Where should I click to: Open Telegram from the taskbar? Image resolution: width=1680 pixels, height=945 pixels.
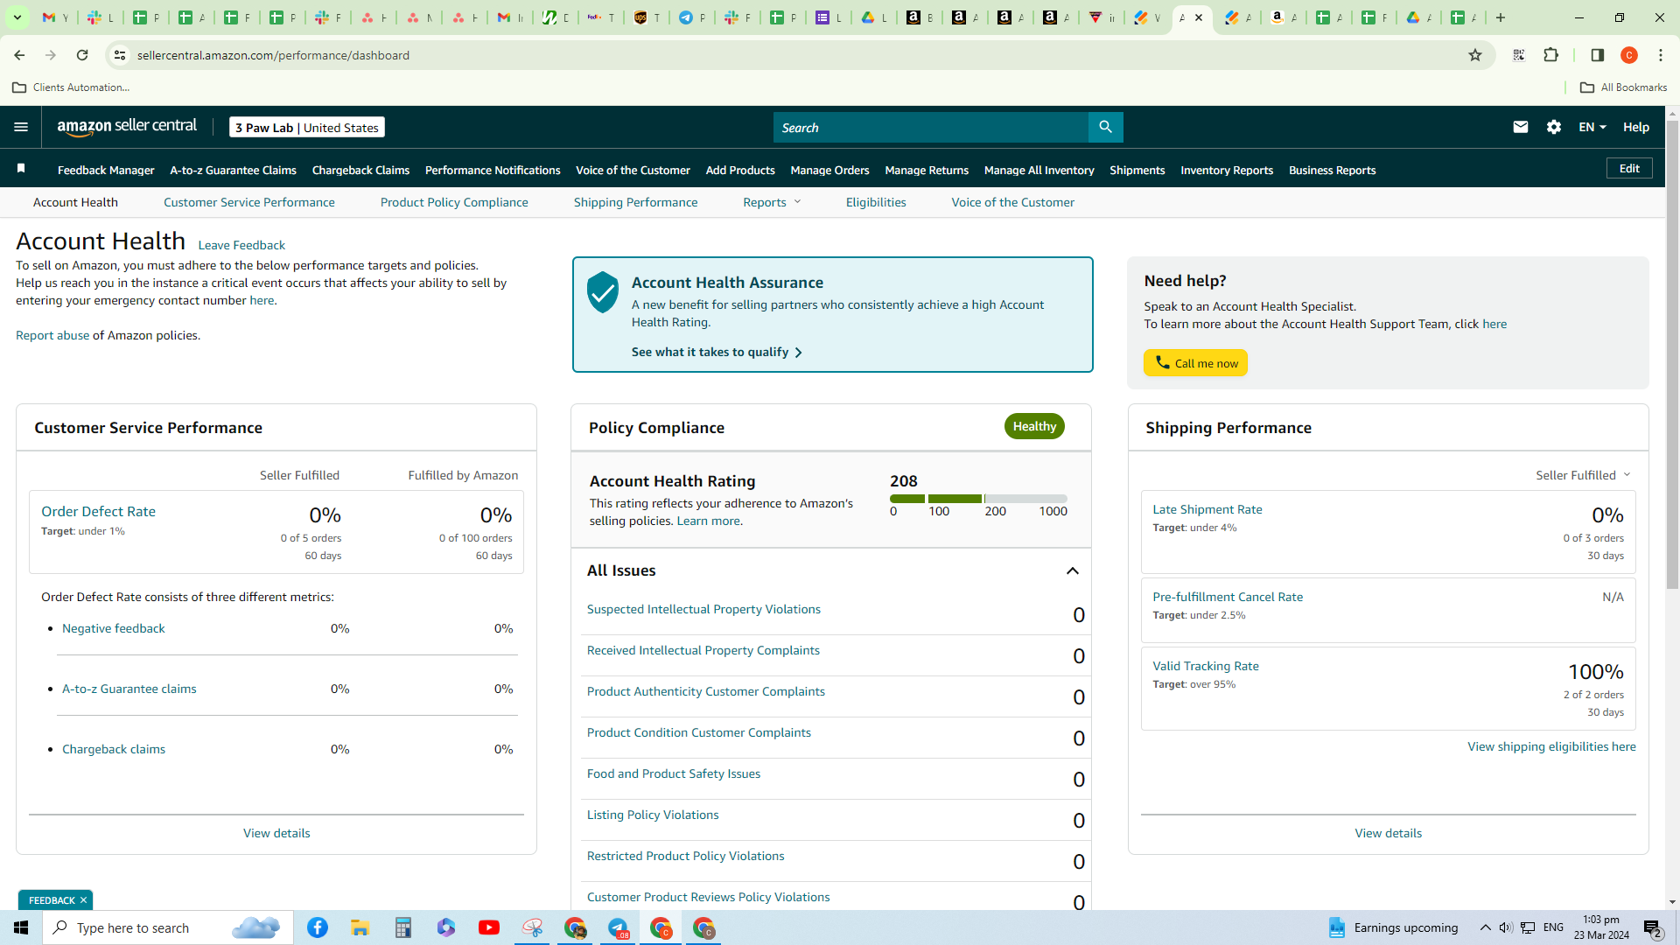tap(619, 927)
